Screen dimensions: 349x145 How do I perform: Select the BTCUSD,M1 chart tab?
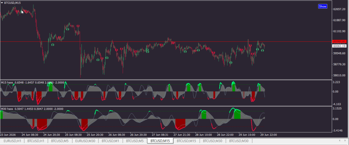[x=111, y=141]
